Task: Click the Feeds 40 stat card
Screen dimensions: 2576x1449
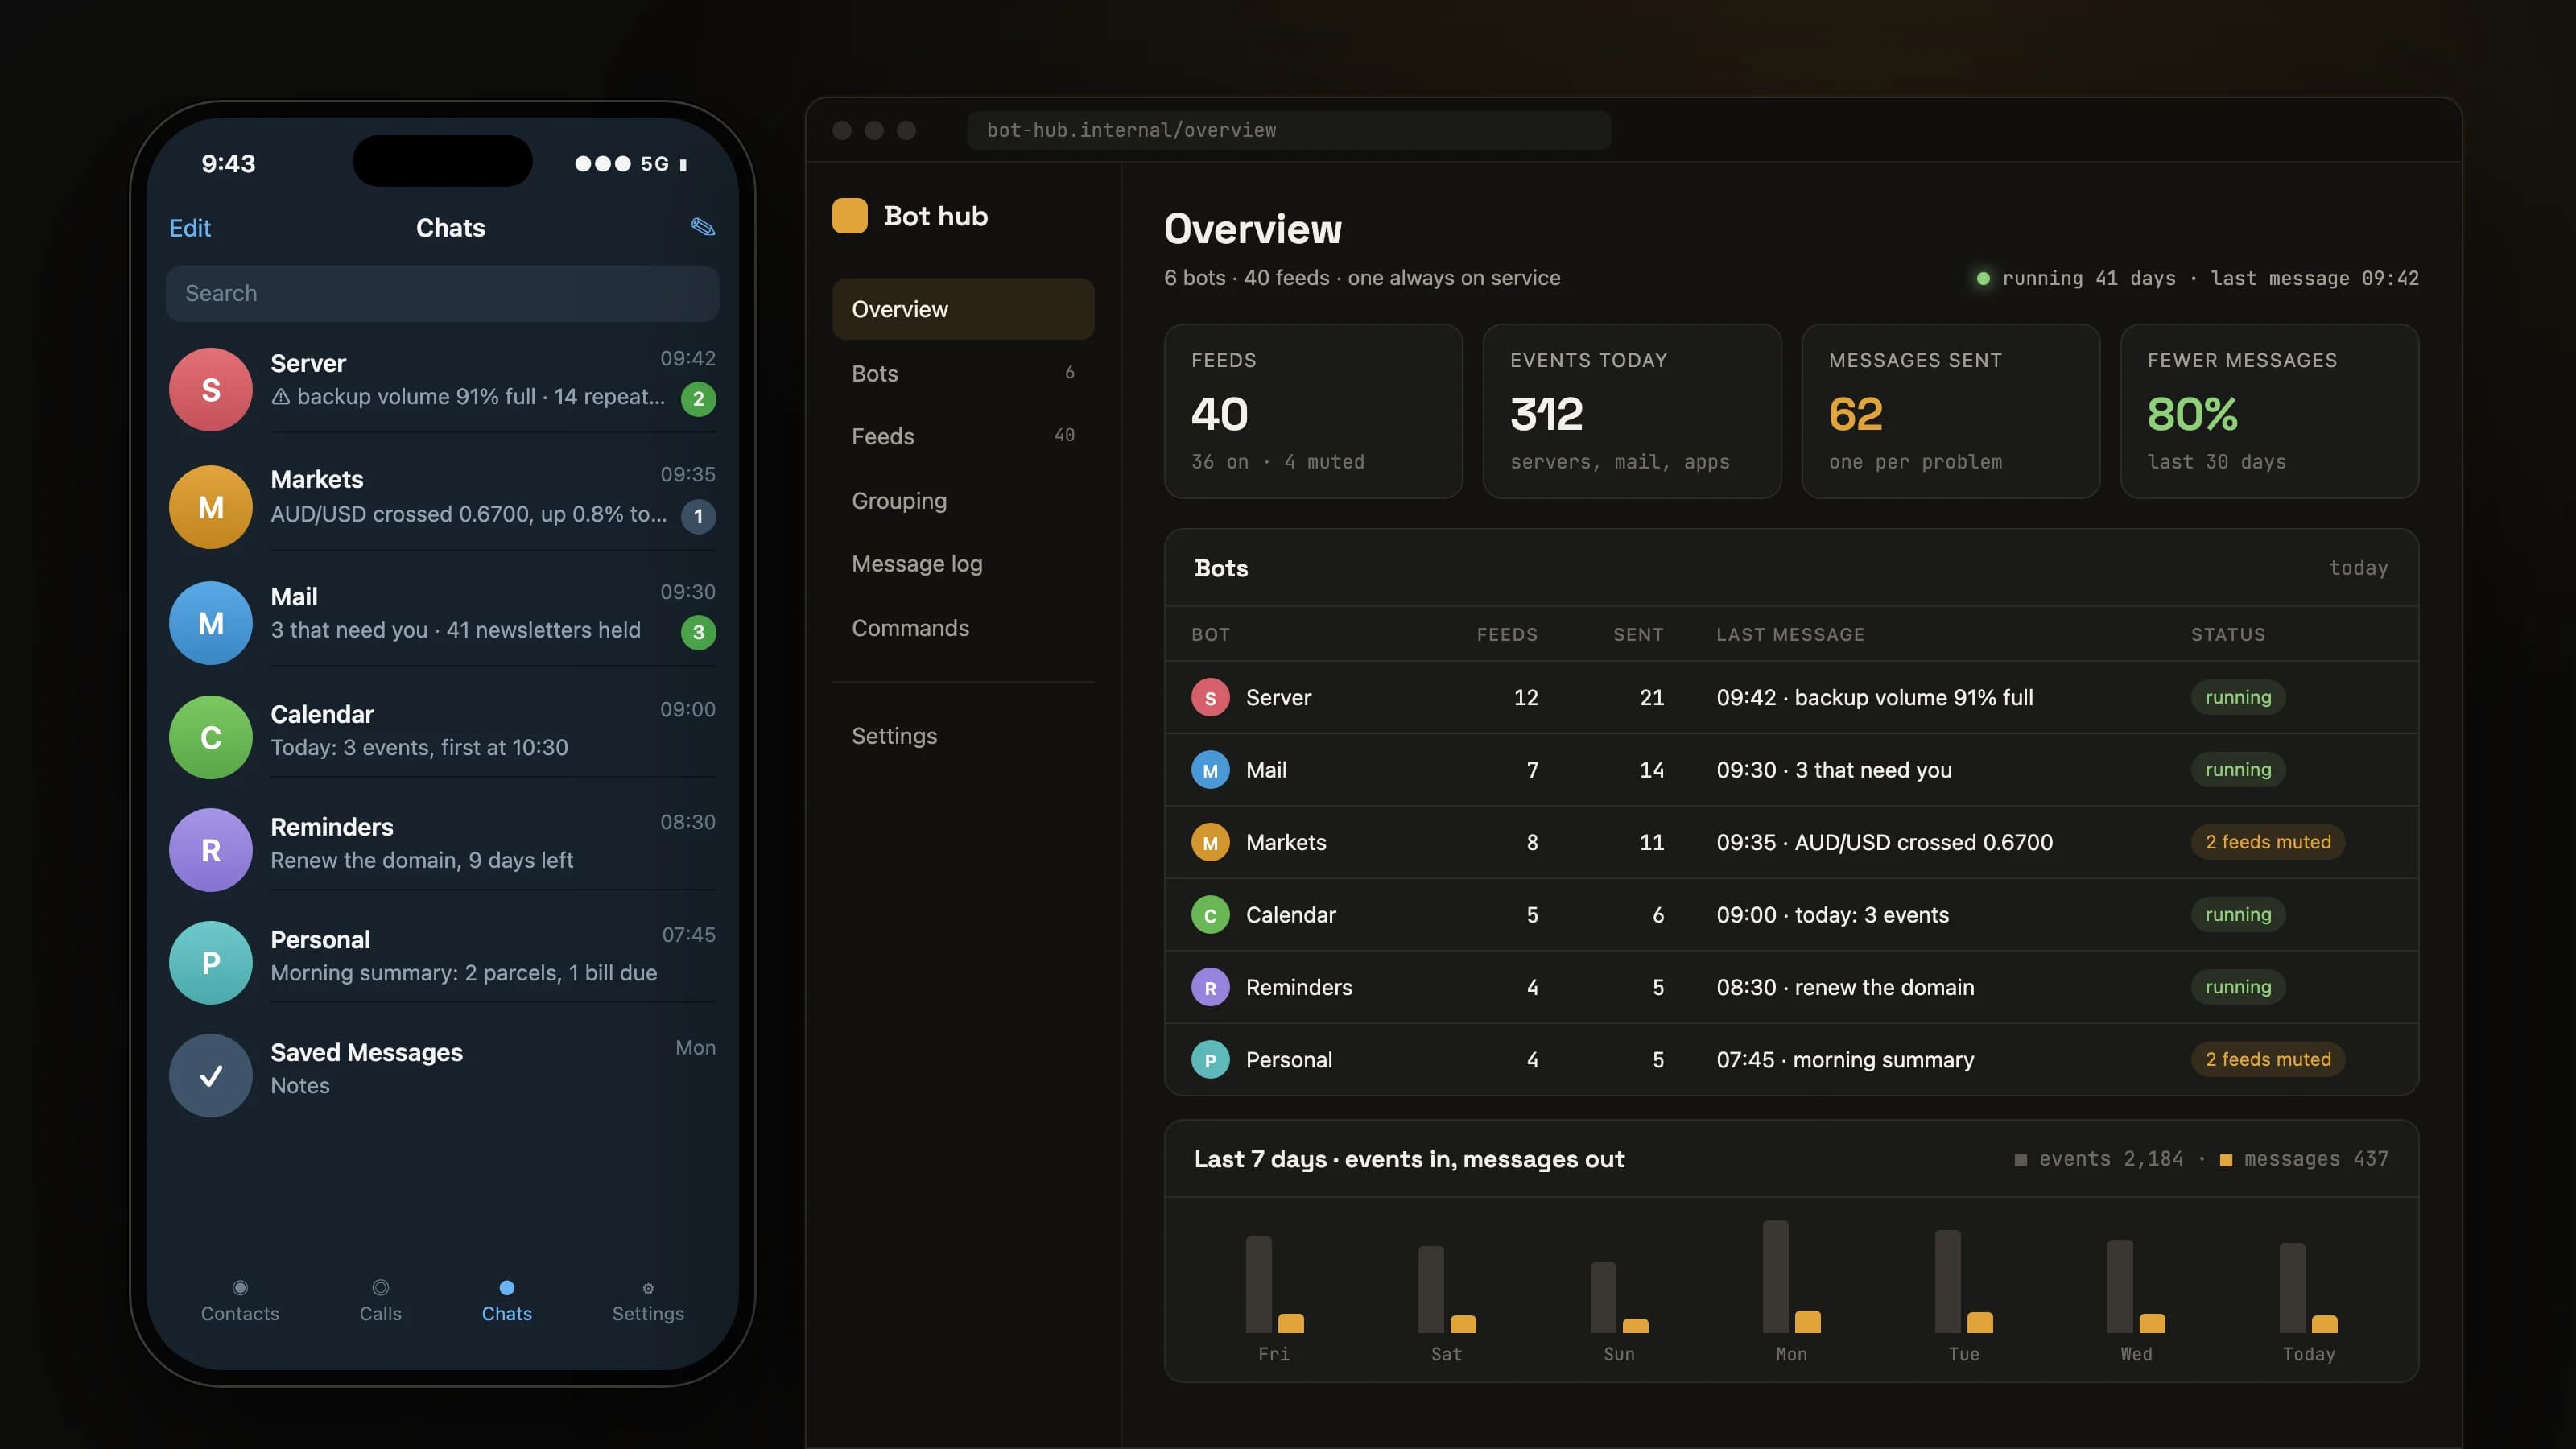Action: click(x=1313, y=411)
